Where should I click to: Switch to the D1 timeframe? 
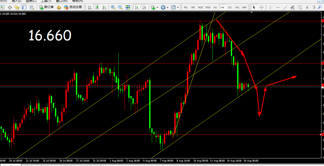click(x=230, y=7)
